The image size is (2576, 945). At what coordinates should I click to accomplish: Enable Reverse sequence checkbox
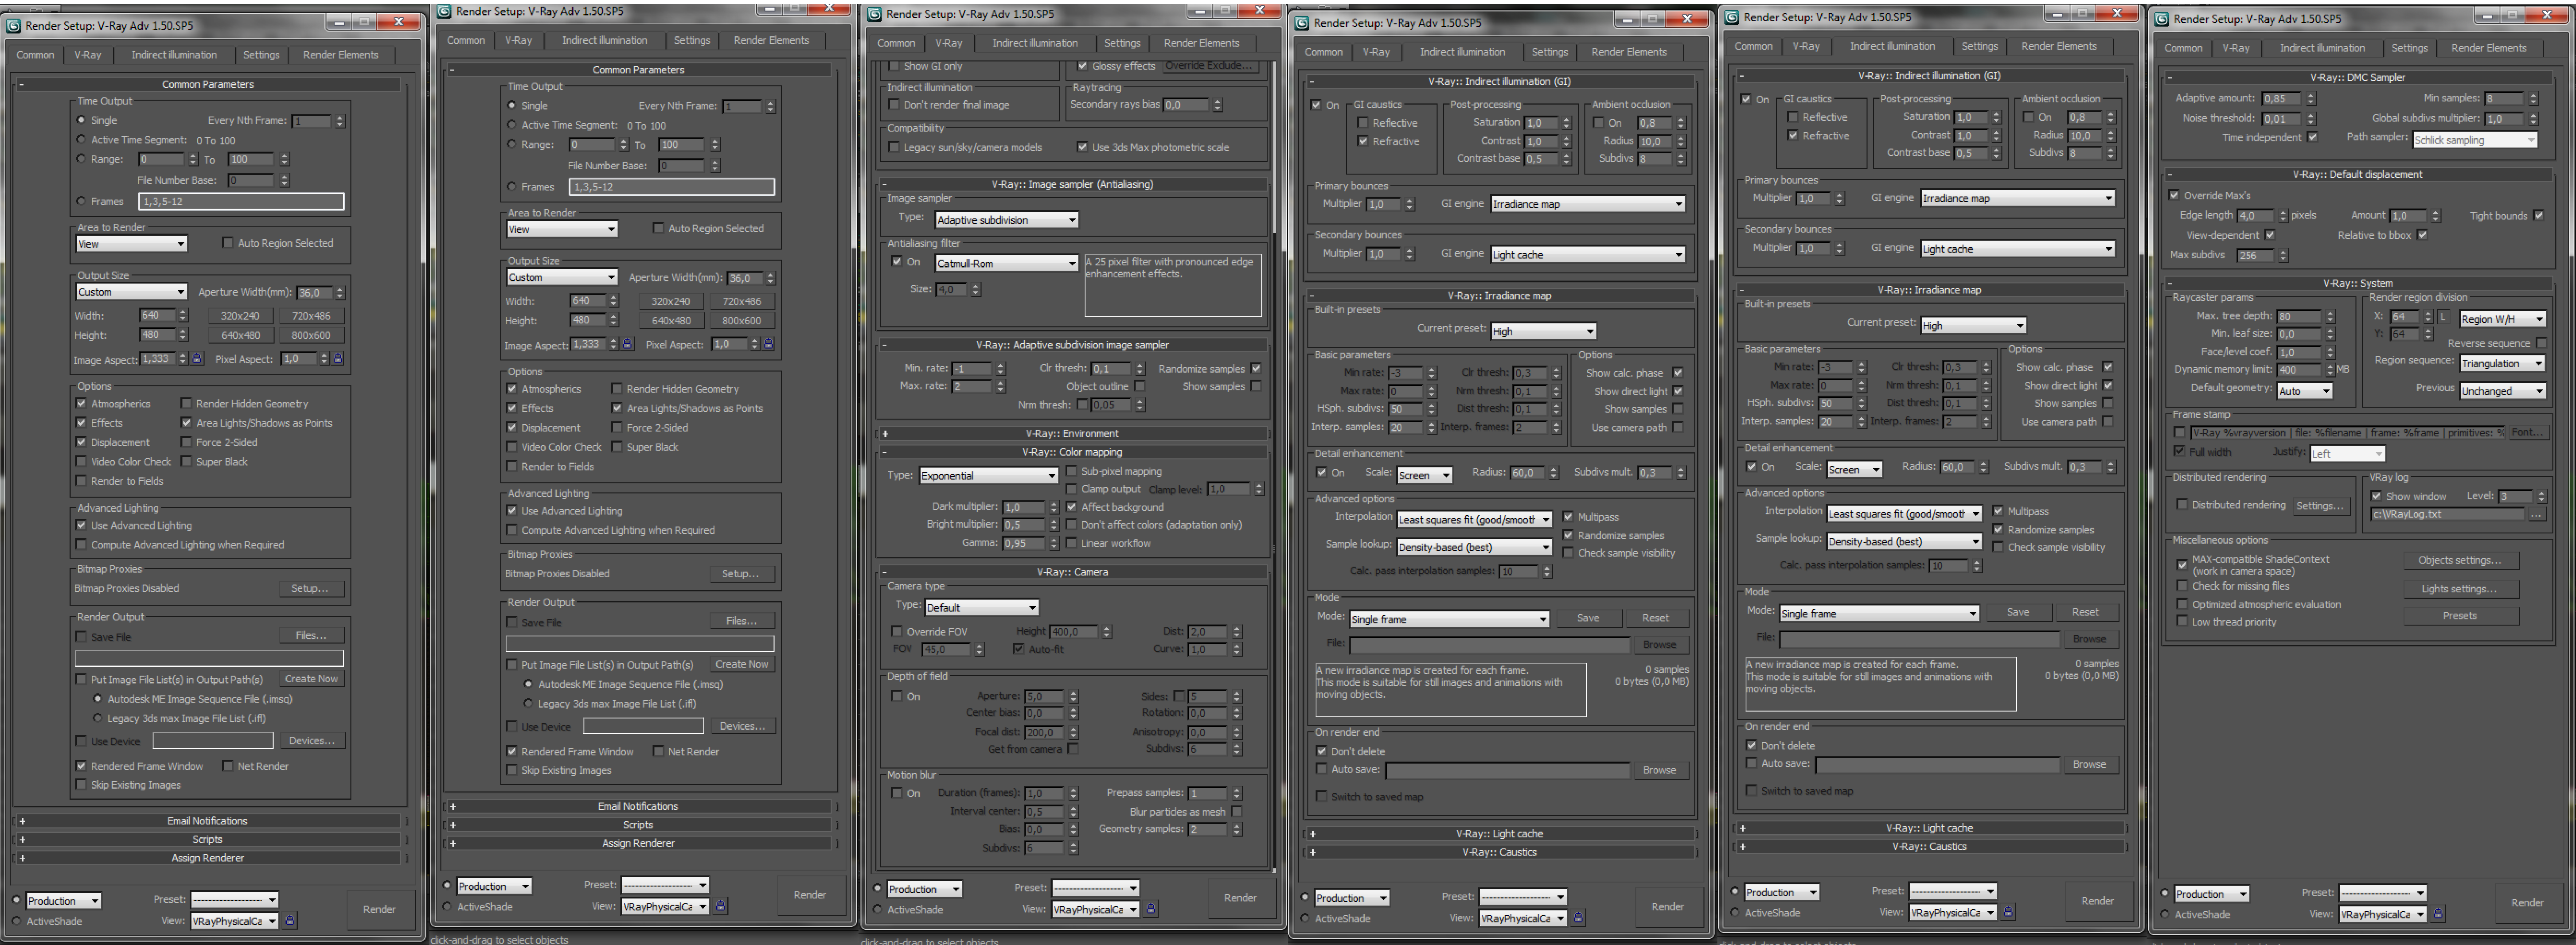pyautogui.click(x=2541, y=343)
